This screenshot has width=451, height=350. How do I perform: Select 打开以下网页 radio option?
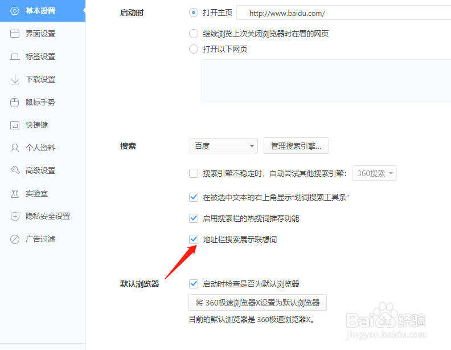(x=194, y=49)
